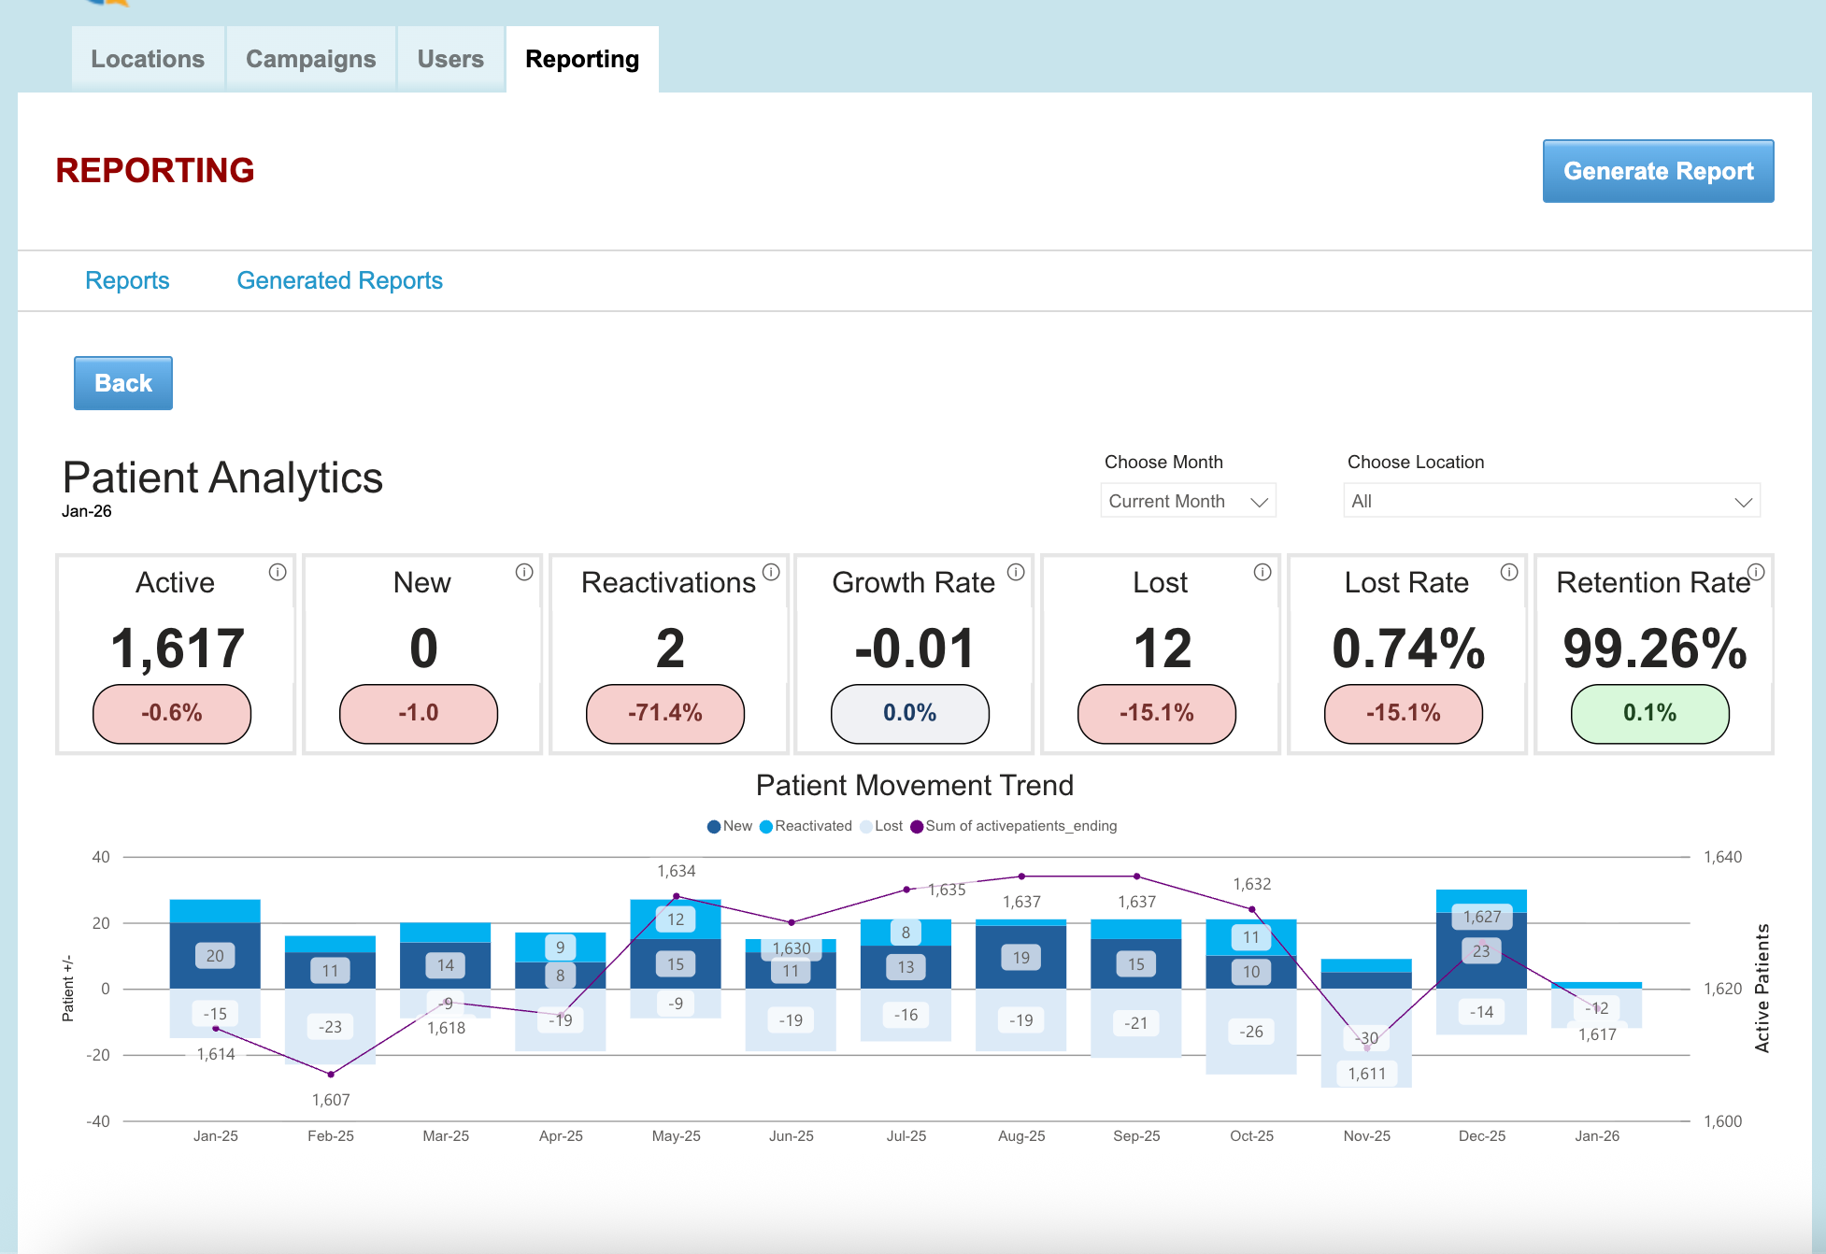The width and height of the screenshot is (1826, 1254).
Task: Open the Campaigns tab
Action: tap(310, 59)
